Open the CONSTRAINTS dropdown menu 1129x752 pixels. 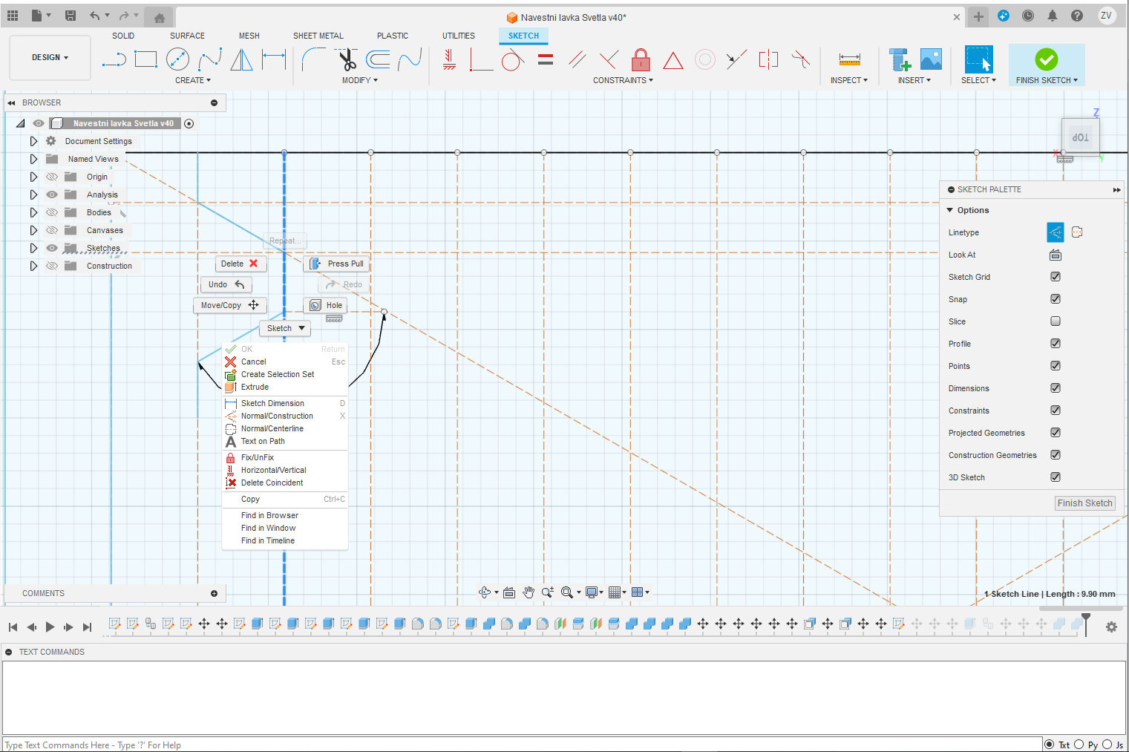(x=622, y=80)
